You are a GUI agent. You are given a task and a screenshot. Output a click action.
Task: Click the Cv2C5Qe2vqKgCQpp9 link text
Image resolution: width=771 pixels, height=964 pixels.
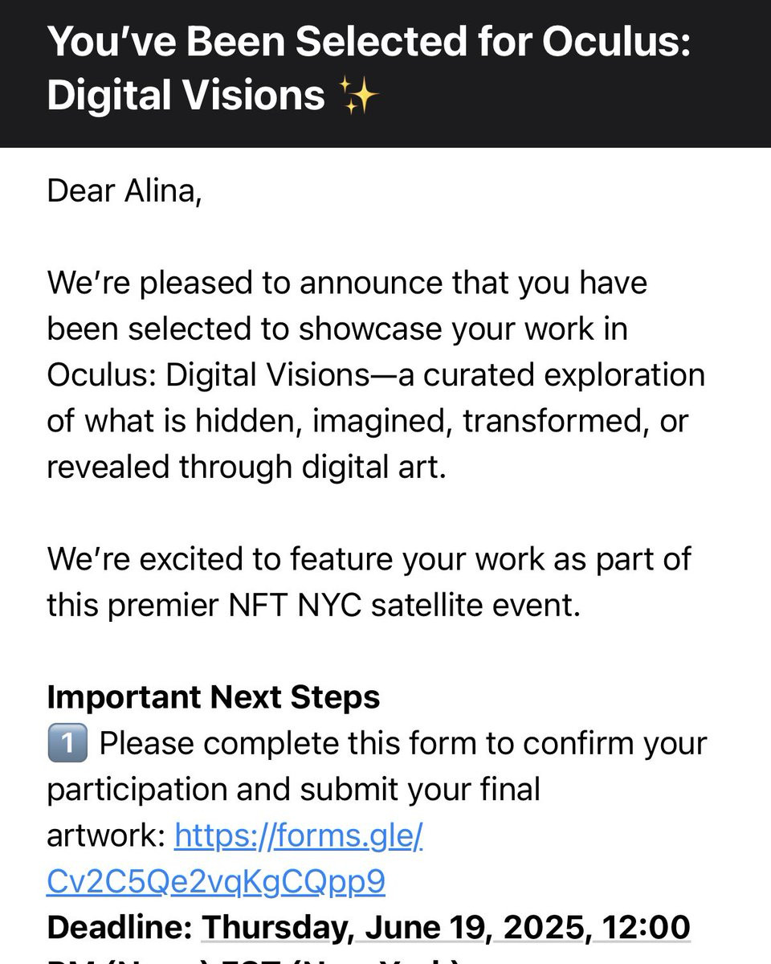pyautogui.click(x=216, y=882)
